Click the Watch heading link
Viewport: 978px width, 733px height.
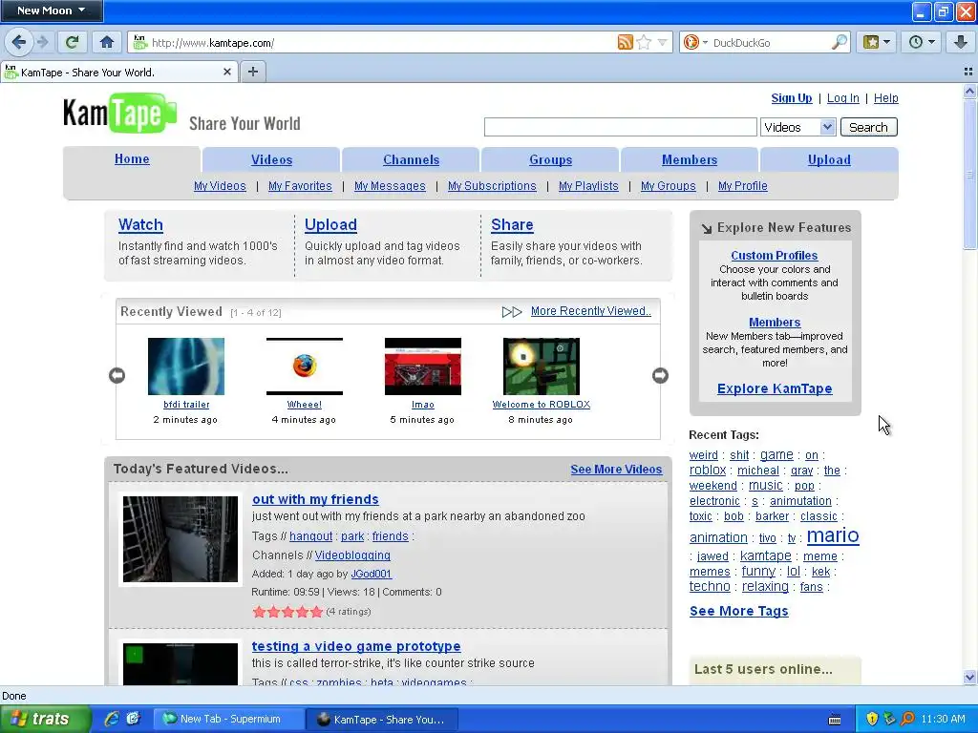(x=140, y=224)
